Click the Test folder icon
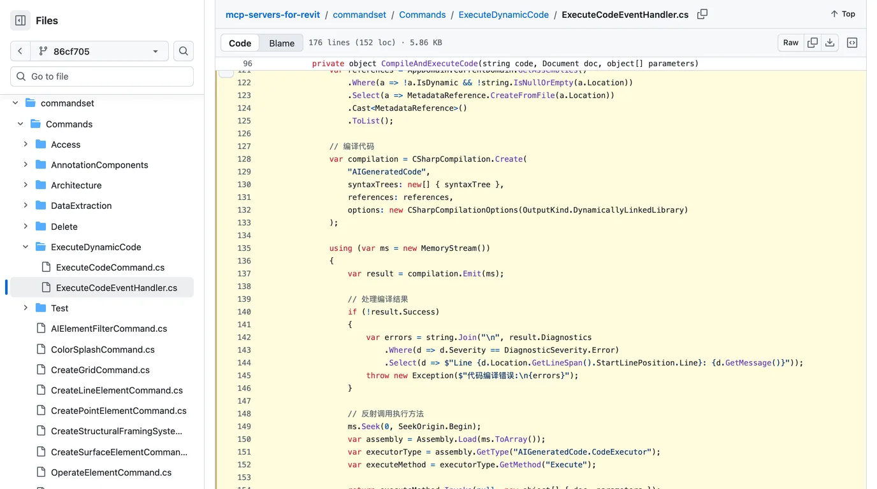Screen dimensions: 877x489 [x=41, y=308]
